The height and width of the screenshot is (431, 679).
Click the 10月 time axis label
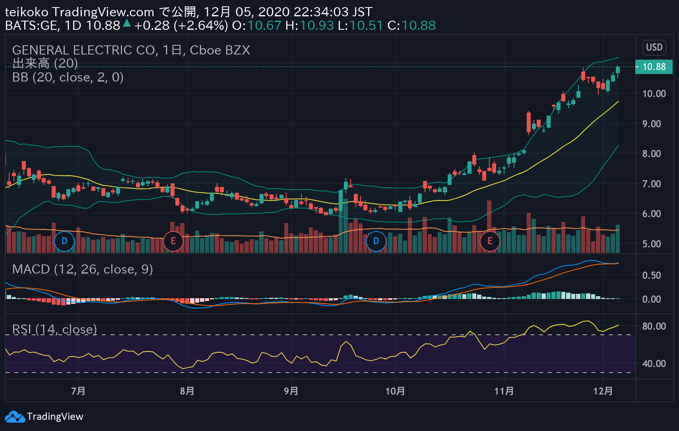(395, 391)
